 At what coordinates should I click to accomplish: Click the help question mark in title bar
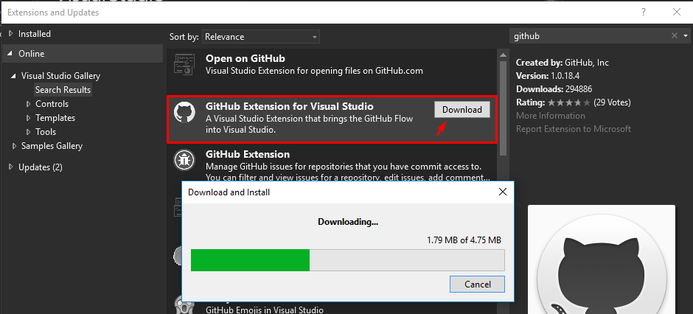[644, 12]
